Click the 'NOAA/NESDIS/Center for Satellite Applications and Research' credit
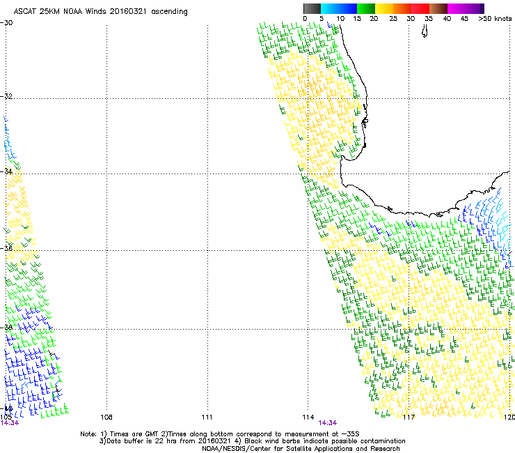The image size is (515, 453). [x=301, y=449]
